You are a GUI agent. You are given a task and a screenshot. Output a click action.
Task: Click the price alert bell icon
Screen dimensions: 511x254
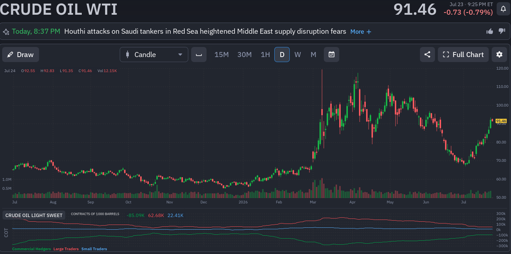(503, 9)
